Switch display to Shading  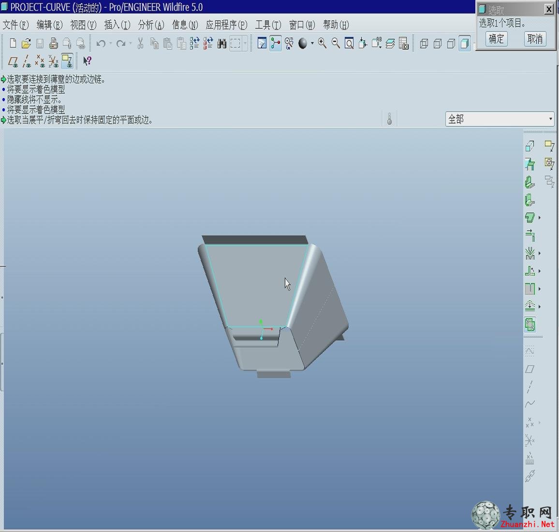point(465,43)
